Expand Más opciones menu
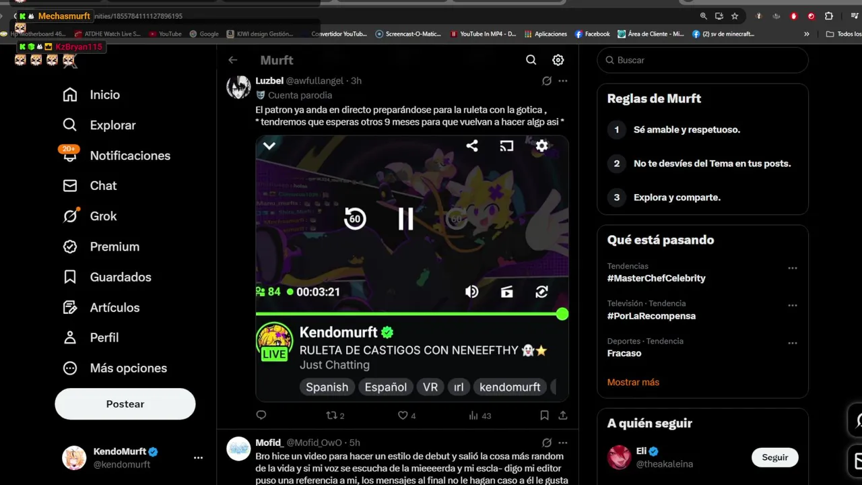The height and width of the screenshot is (485, 862). click(x=114, y=368)
